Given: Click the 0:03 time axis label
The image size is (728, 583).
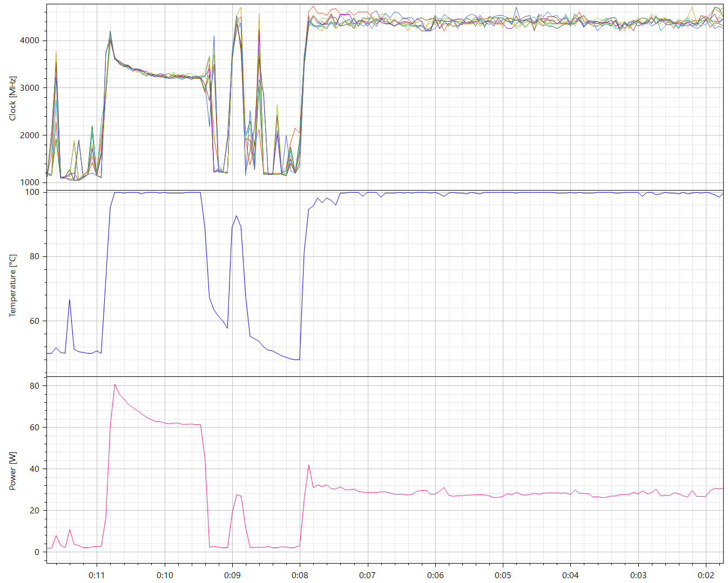Looking at the screenshot, I should pyautogui.click(x=638, y=575).
